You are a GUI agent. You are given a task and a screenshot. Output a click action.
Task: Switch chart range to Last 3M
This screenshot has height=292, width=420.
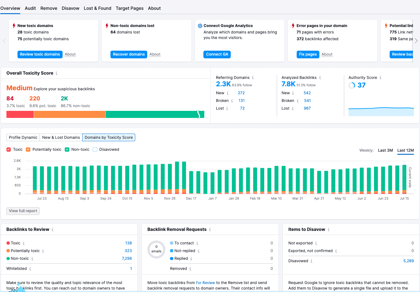pos(385,150)
